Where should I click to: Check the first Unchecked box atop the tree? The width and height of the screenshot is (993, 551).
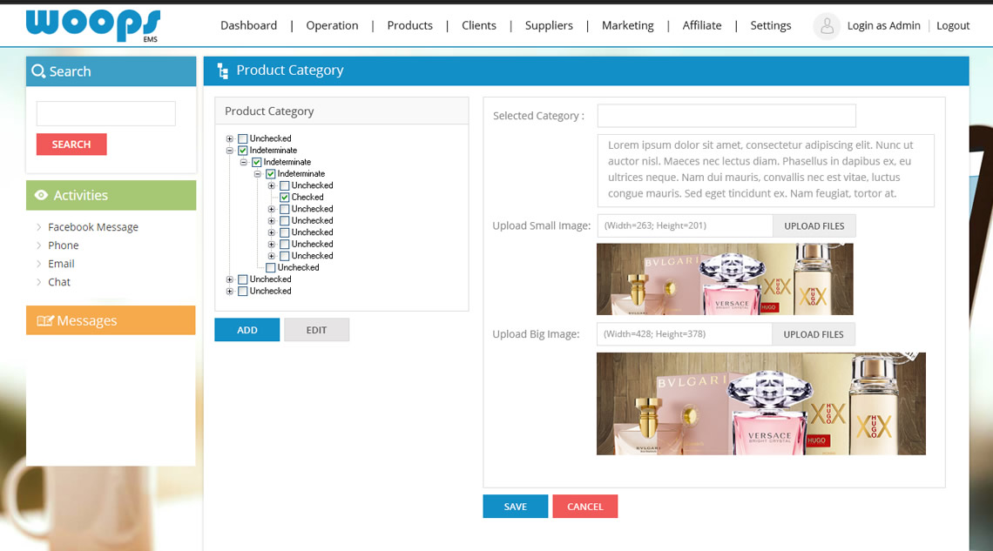(242, 138)
